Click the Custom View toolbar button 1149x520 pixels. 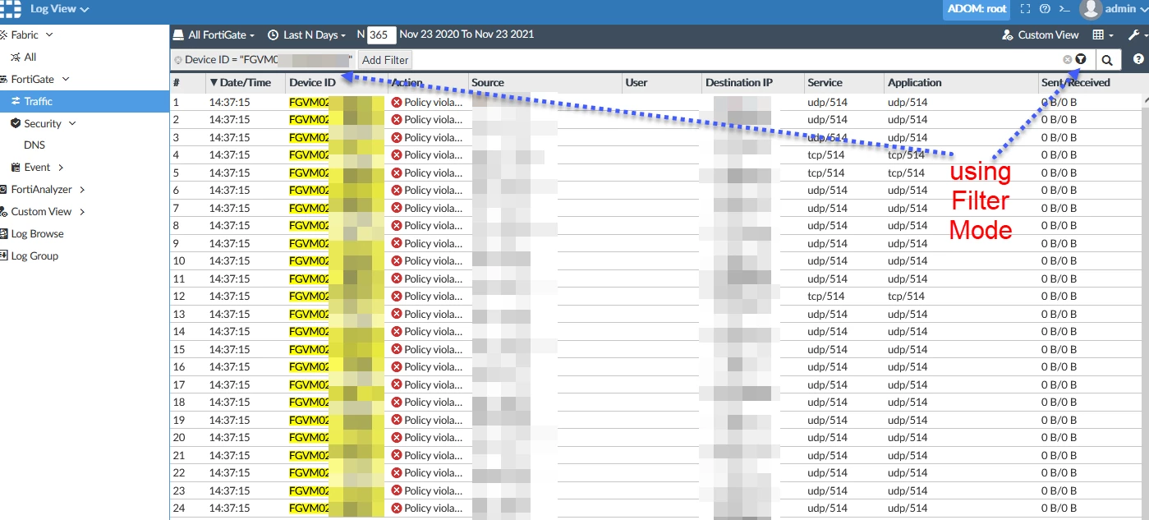1041,35
